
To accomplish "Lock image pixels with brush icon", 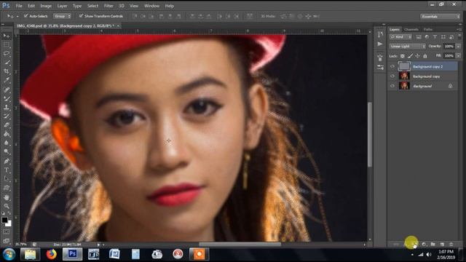I will pos(410,56).
